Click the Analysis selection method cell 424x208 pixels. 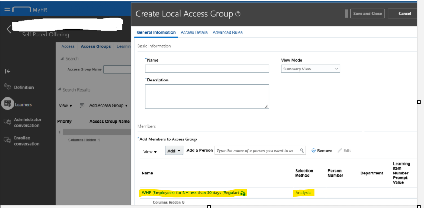[303, 193]
